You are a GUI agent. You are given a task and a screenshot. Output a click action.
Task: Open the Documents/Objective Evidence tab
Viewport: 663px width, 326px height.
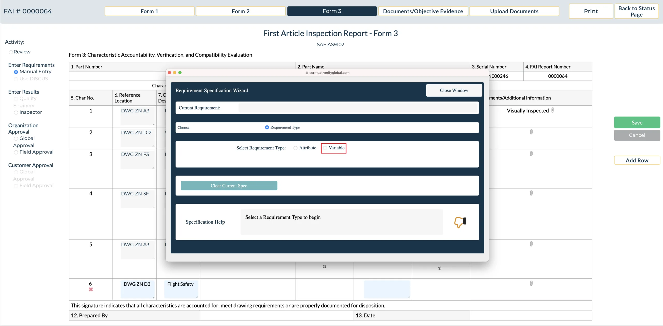coord(423,11)
